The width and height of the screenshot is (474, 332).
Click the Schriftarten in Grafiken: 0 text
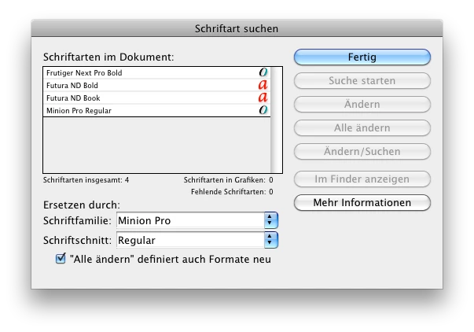tap(228, 180)
